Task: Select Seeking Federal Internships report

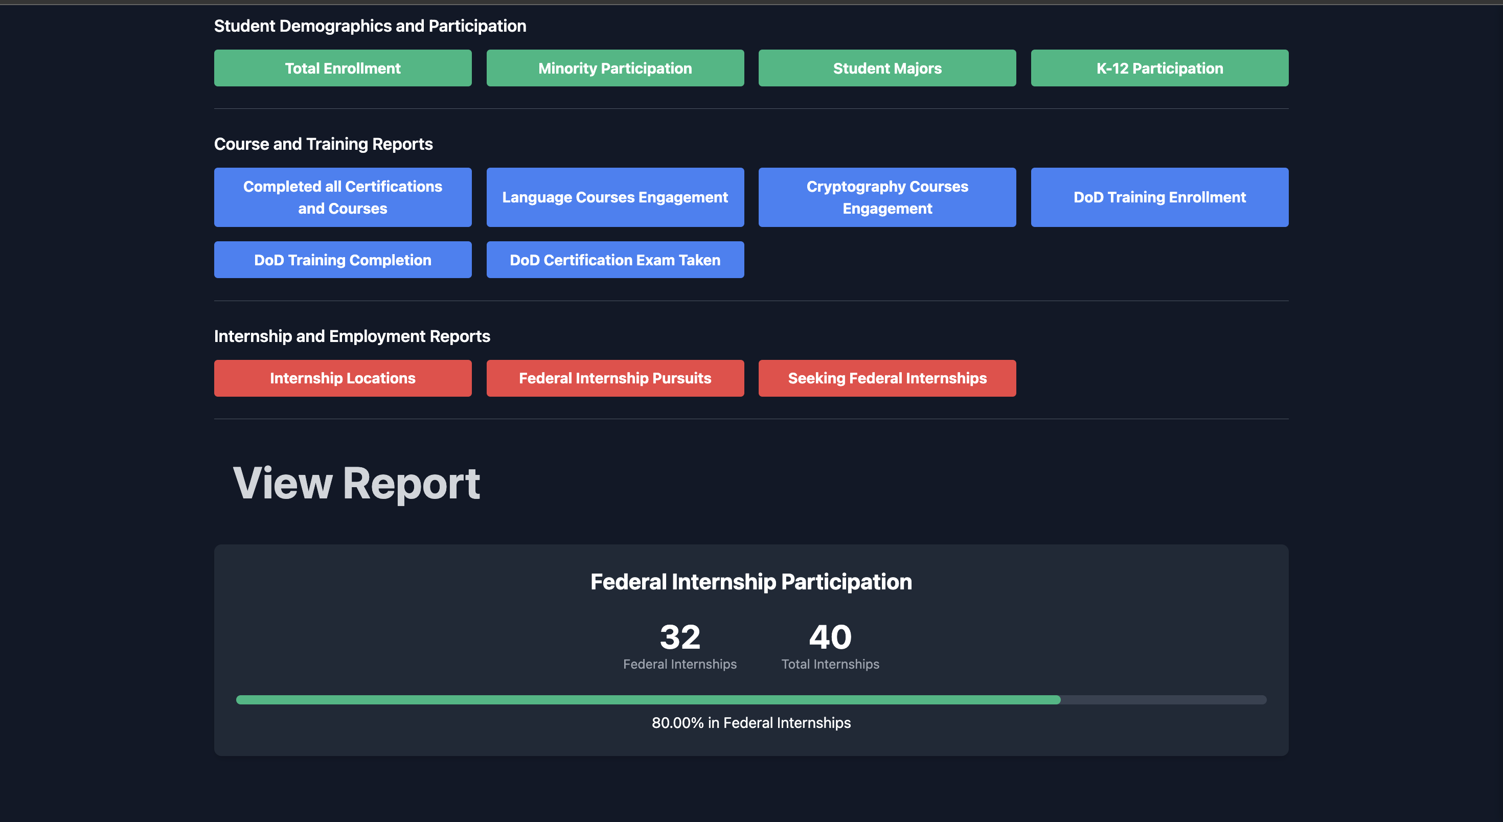Action: pos(887,378)
